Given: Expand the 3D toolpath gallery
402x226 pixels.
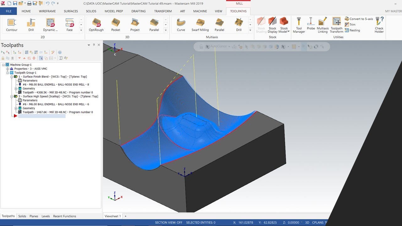Looking at the screenshot, I should [x=166, y=30].
